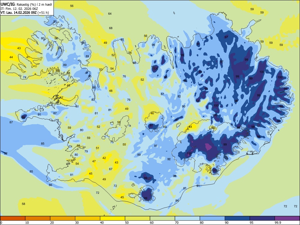
Task: Click the humidity value 84 off the south coast
Action: pos(177,200)
